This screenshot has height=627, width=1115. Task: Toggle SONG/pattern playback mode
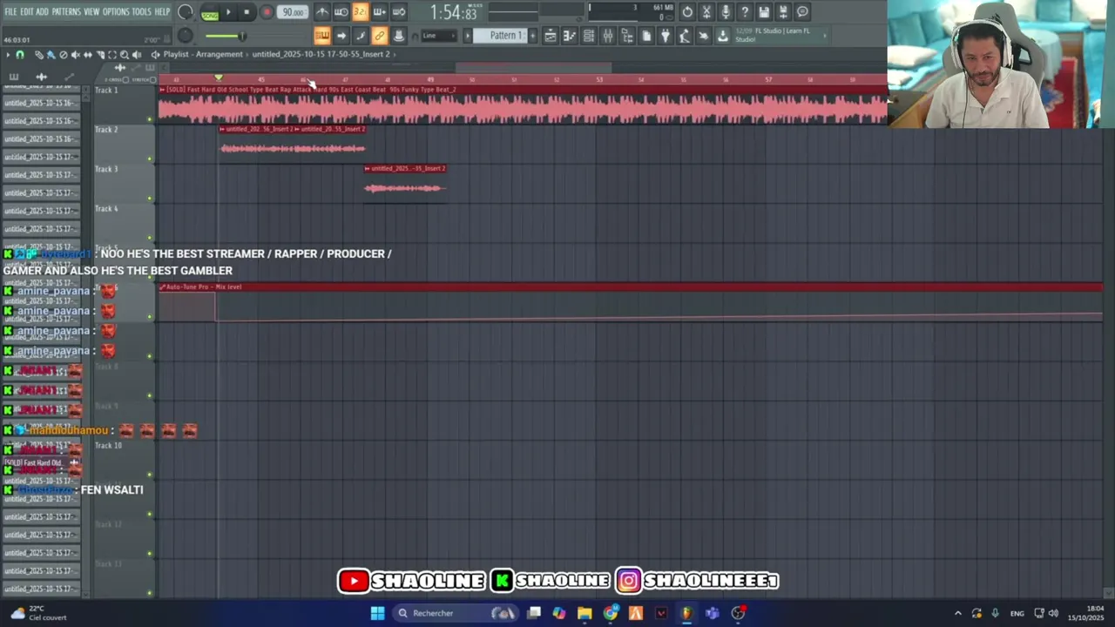[210, 13]
